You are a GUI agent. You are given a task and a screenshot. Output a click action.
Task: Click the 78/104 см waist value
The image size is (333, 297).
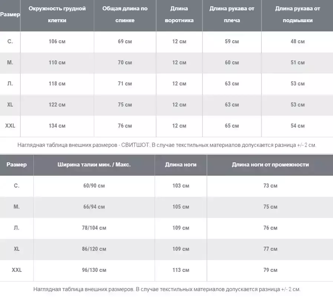point(94,228)
